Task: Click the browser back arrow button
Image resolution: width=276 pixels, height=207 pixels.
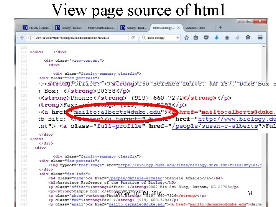Action: click(x=22, y=38)
